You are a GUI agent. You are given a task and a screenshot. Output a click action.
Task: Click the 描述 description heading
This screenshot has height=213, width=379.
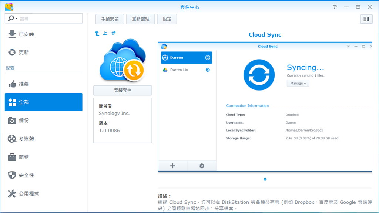tap(164, 196)
